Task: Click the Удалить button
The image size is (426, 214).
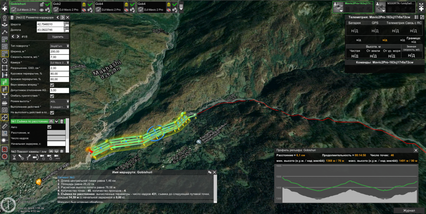Action: click(x=58, y=37)
